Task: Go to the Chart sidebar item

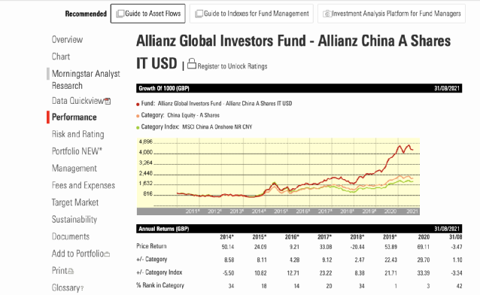Action: (x=61, y=56)
